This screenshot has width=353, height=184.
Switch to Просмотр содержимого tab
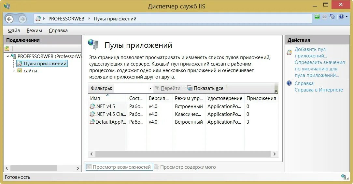point(185,167)
